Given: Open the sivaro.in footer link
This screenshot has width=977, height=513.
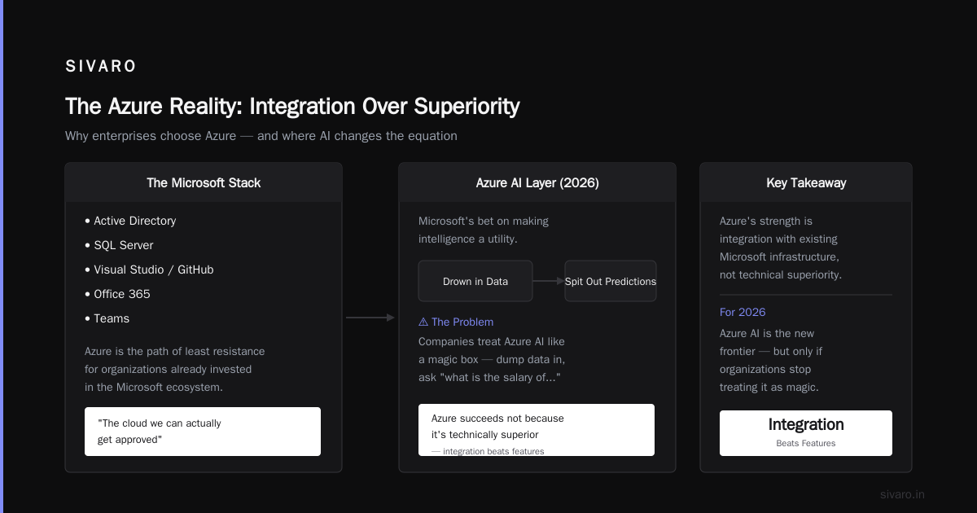Looking at the screenshot, I should pos(902,494).
